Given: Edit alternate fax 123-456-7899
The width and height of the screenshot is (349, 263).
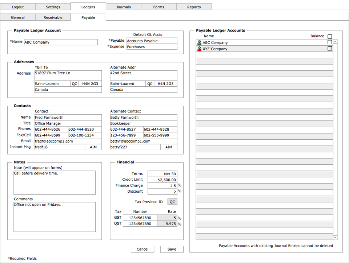Looking at the screenshot, I should tap(127, 135).
